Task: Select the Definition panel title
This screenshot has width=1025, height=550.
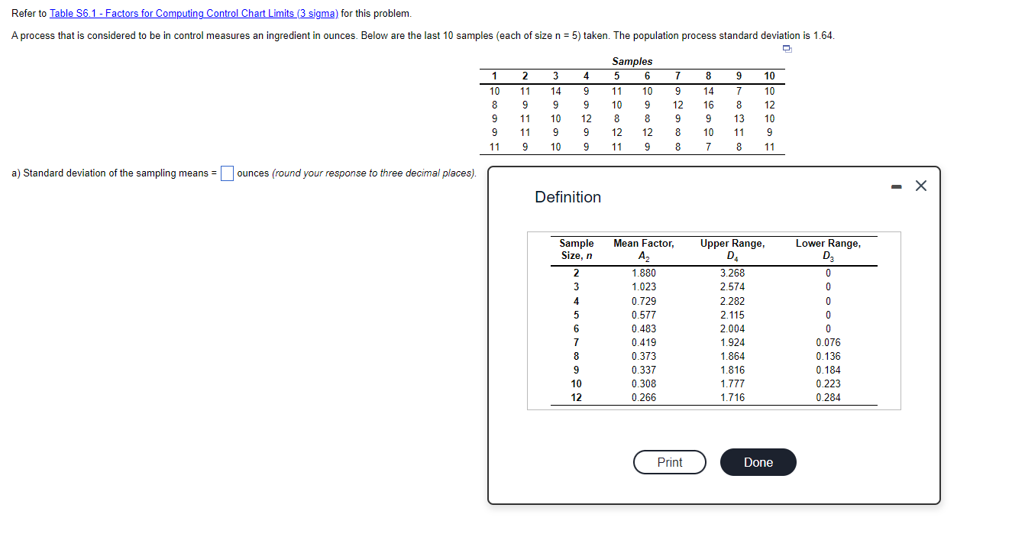Action: tap(568, 197)
